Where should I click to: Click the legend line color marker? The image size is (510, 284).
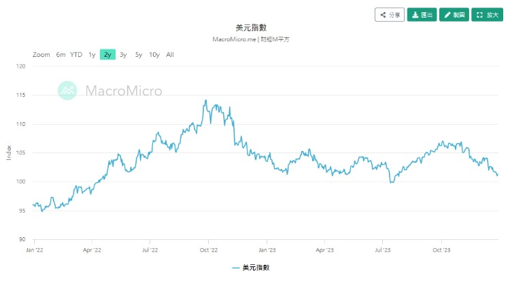[235, 268]
